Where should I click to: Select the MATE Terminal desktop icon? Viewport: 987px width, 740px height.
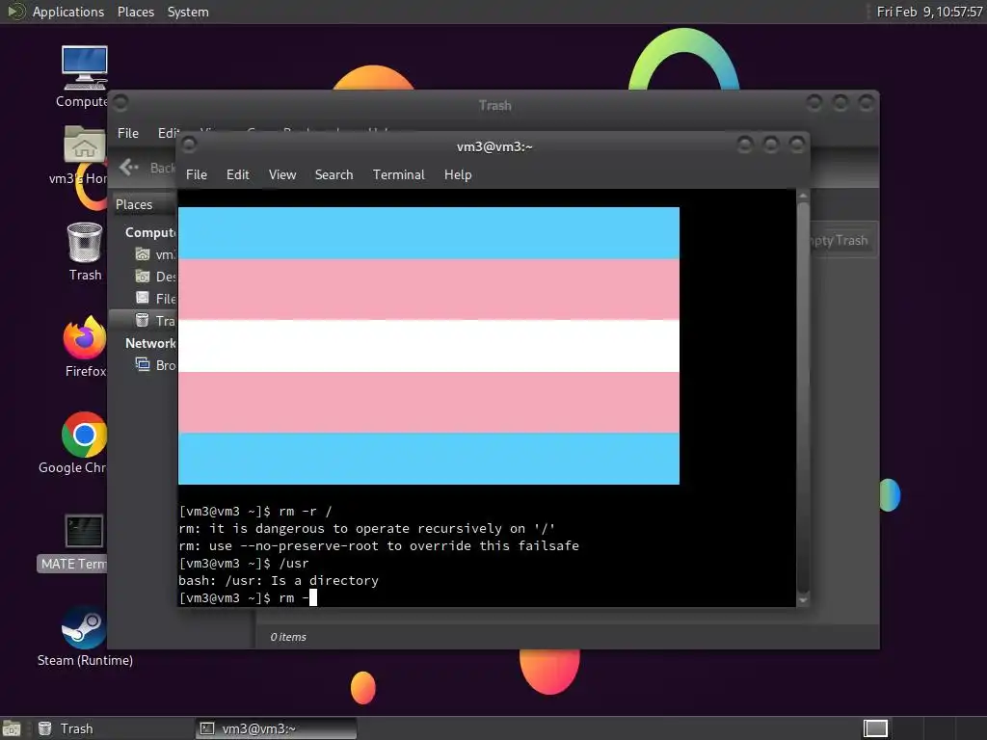click(x=84, y=531)
